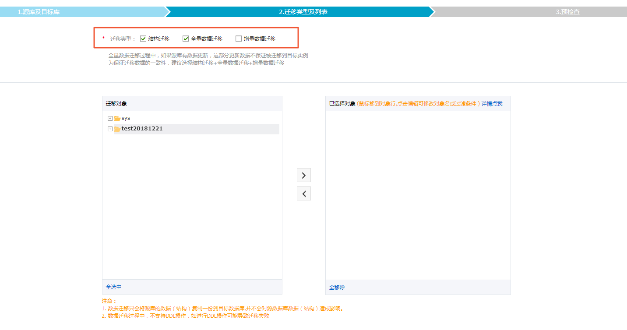The height and width of the screenshot is (330, 627).
Task: Click the 已选择对象 header text
Action: click(x=342, y=104)
